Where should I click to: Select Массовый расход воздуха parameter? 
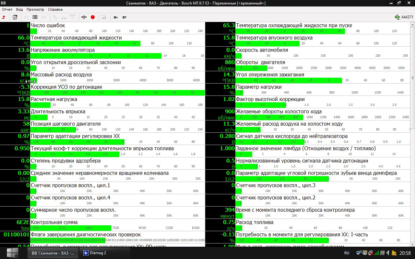click(102, 77)
